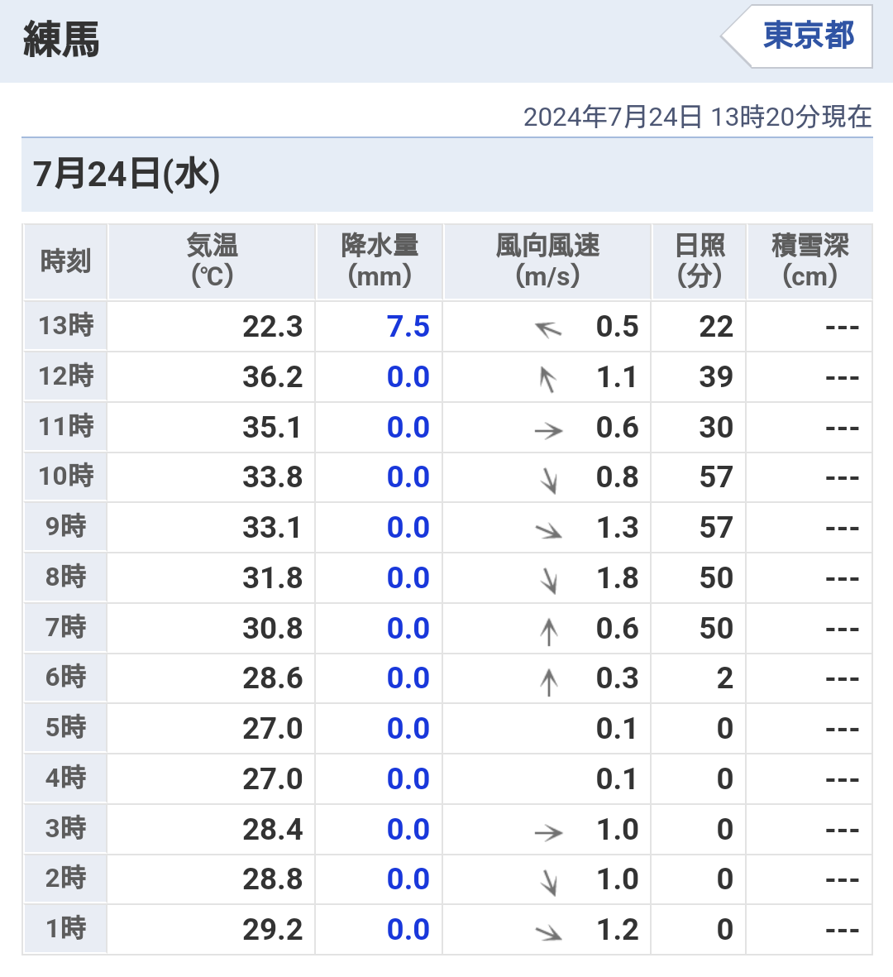
Task: Click the sunshine value 22
Action: click(716, 327)
